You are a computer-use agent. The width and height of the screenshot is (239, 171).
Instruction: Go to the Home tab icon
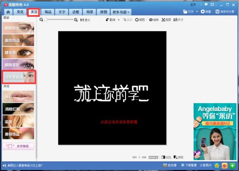(8, 12)
